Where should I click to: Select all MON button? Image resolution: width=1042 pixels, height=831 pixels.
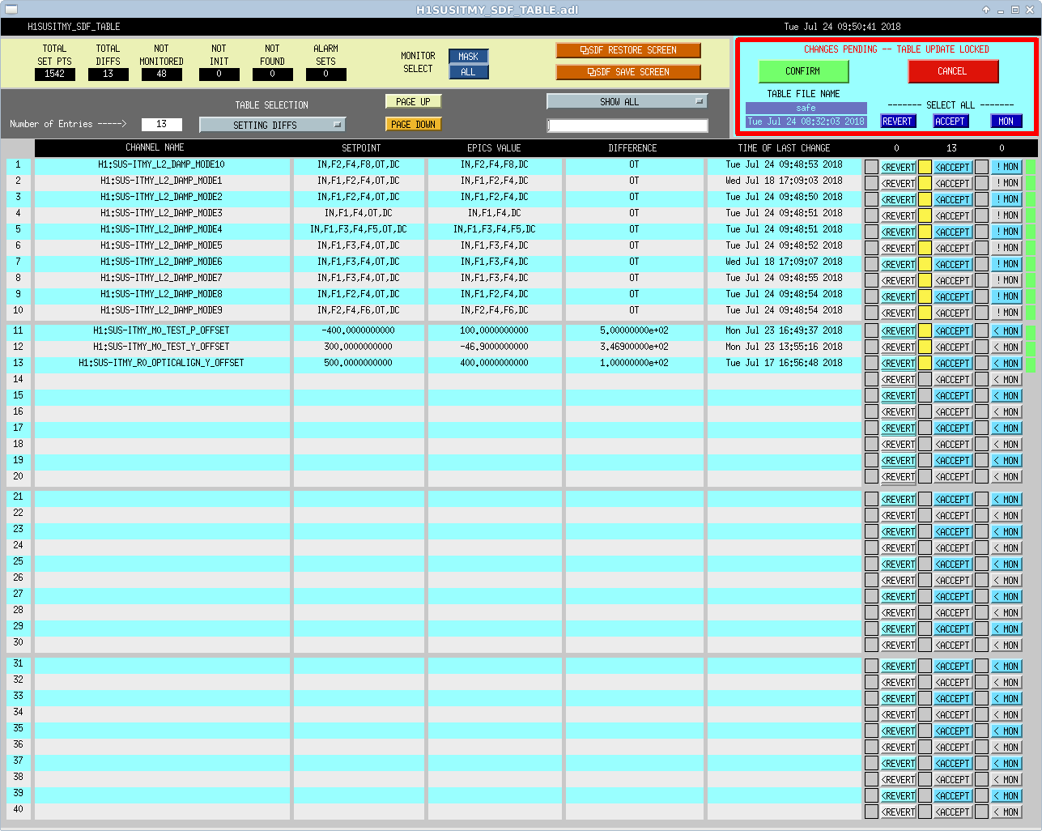pyautogui.click(x=1006, y=121)
